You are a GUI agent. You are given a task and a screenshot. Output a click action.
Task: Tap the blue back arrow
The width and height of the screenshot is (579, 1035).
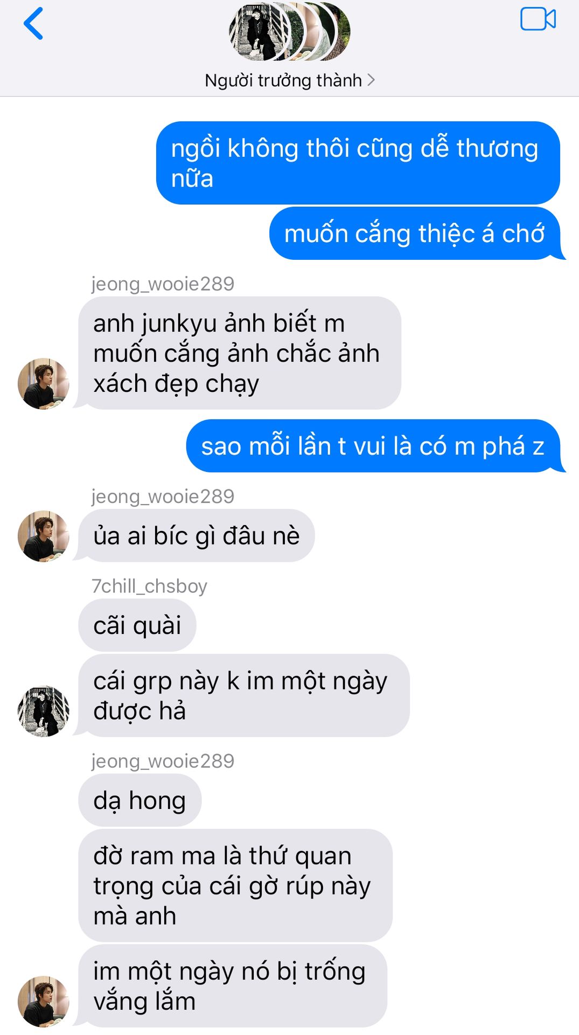(x=33, y=24)
